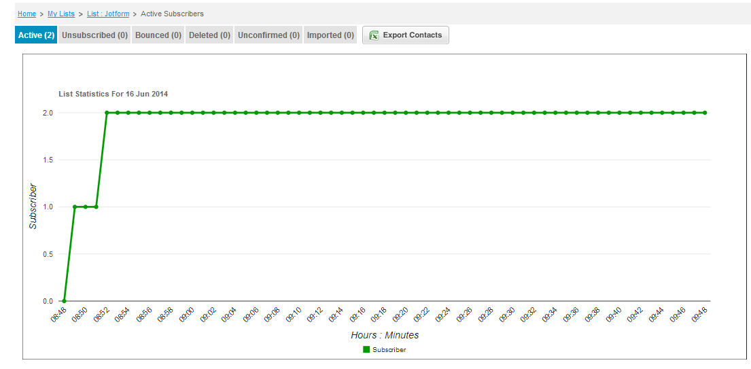
Task: Select the Active (2) tab
Action: (x=36, y=35)
